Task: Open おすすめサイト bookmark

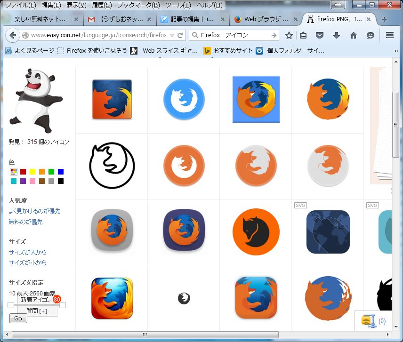Action: coord(228,51)
